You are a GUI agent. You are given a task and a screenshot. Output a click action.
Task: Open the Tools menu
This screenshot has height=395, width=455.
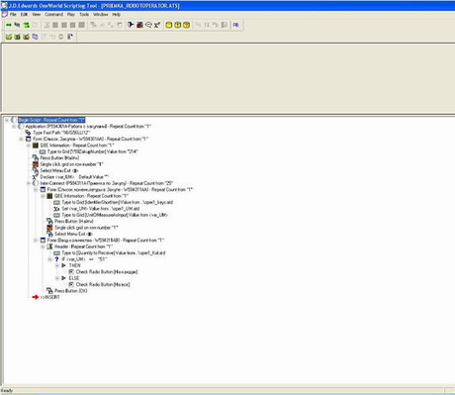pos(84,15)
